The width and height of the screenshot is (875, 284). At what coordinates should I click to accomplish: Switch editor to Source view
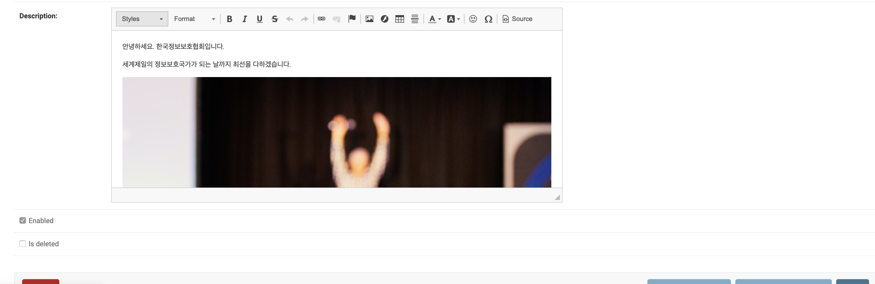tap(517, 19)
